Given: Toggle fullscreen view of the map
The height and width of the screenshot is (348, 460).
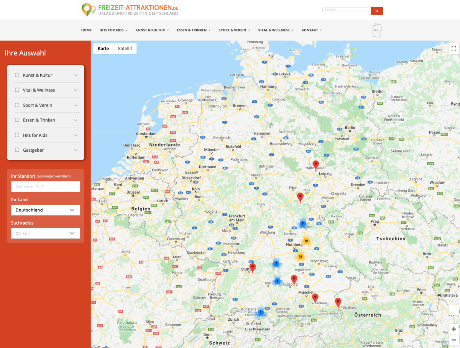Looking at the screenshot, I should pyautogui.click(x=454, y=48).
